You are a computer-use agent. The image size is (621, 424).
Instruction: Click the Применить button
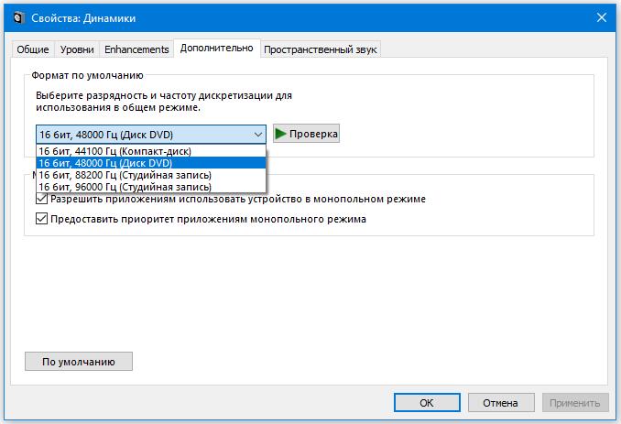[x=575, y=402]
